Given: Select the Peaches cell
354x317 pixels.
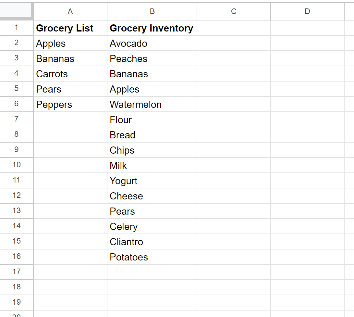Looking at the screenshot, I should coord(152,59).
